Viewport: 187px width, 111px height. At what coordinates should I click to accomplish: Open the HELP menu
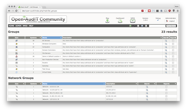(31, 26)
